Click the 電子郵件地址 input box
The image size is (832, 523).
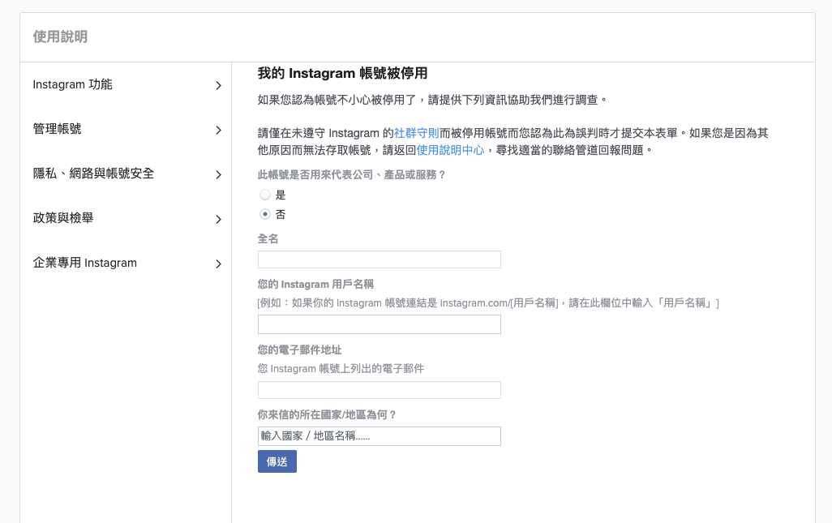[379, 390]
